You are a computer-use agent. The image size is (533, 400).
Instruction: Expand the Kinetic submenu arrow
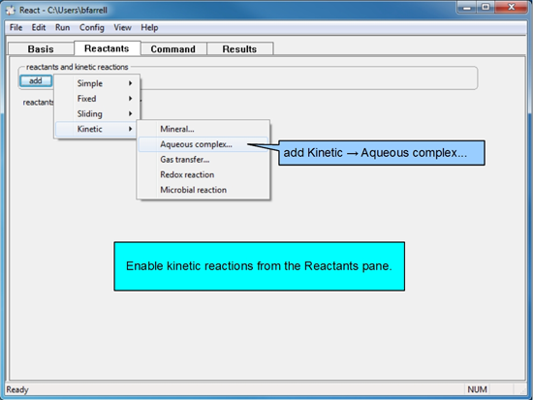click(x=130, y=129)
